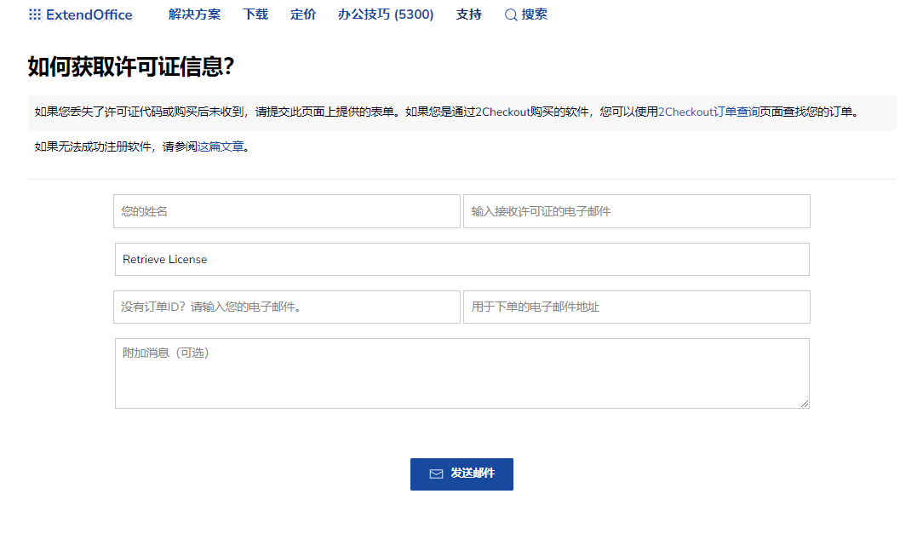This screenshot has width=900, height=534.
Task: Click the 输入接收许可证的电子邮件 field
Action: [x=636, y=211]
